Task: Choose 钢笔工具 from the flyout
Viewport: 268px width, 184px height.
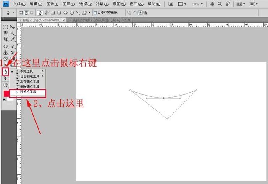Action: pyautogui.click(x=28, y=72)
